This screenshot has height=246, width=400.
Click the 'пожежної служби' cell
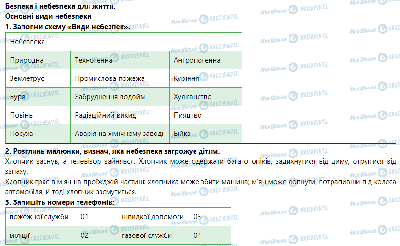coord(41,217)
